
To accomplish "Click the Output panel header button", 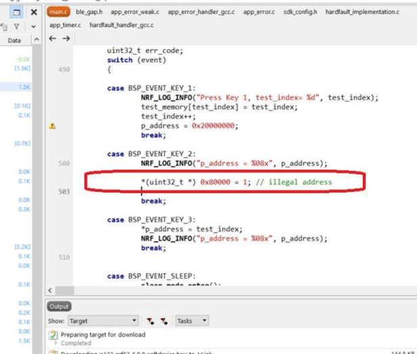I will tap(59, 307).
